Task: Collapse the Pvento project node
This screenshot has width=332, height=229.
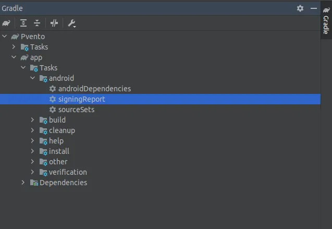Action: (5, 37)
